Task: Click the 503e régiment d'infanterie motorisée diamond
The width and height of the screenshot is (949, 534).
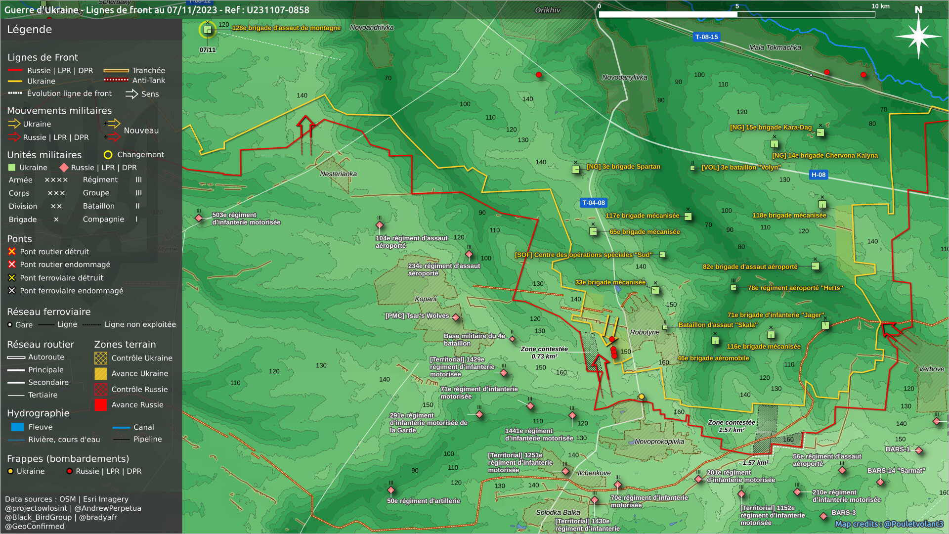Action: 199,218
